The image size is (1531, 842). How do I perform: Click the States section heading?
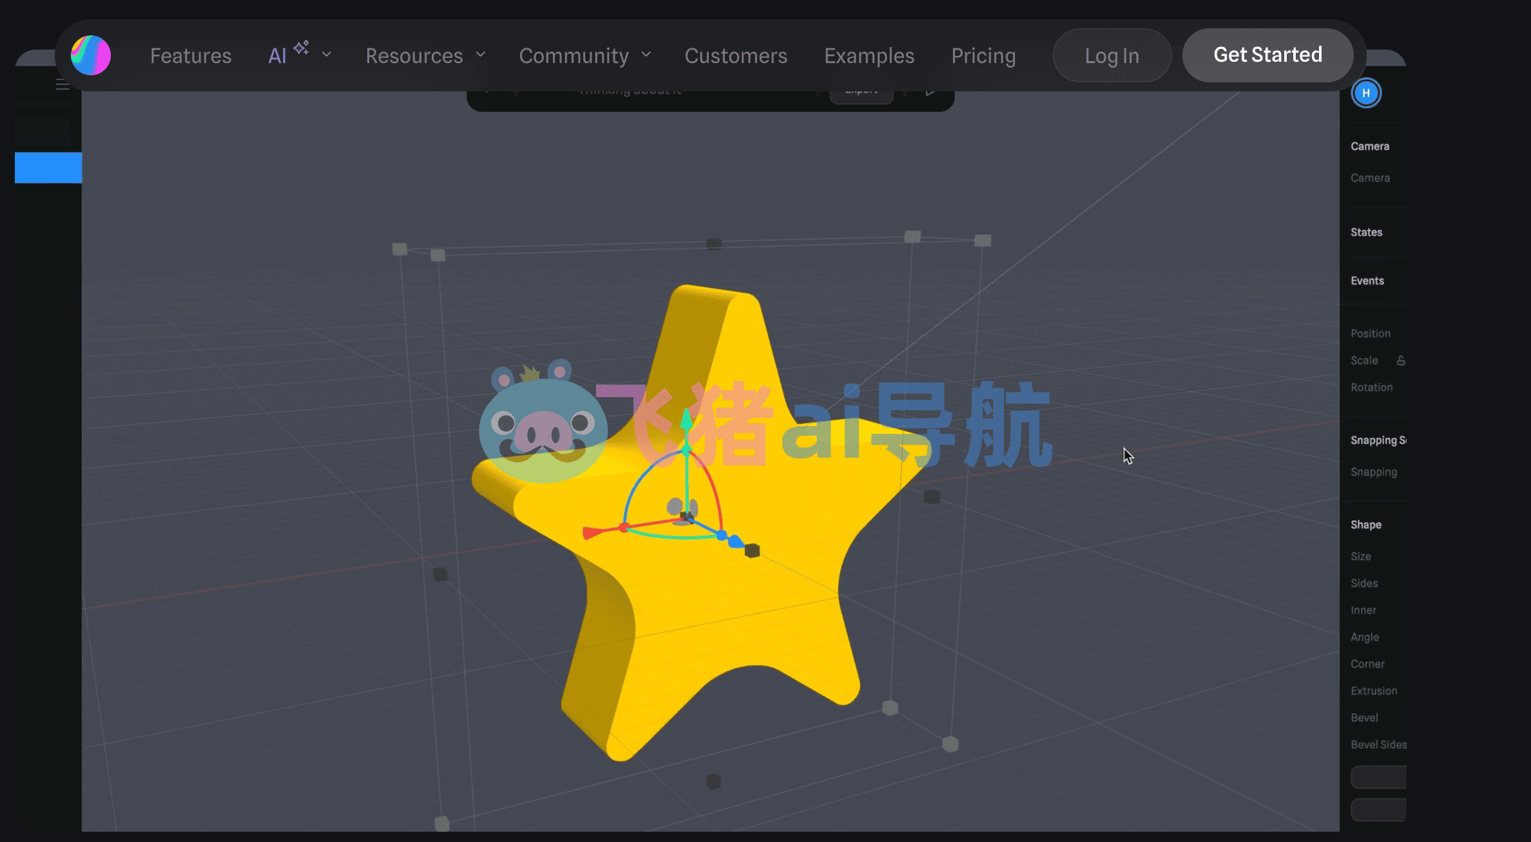(x=1367, y=232)
